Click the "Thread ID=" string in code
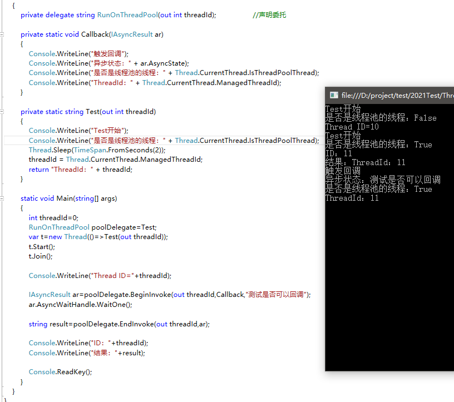The height and width of the screenshot is (402, 454). point(112,276)
